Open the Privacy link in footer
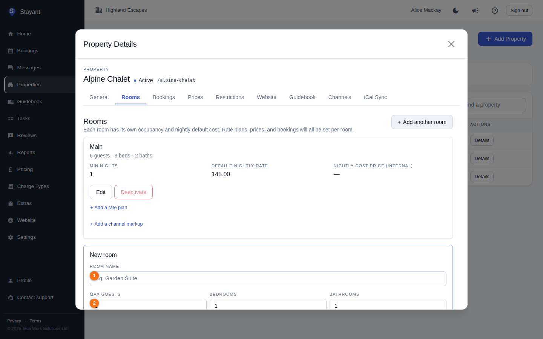The width and height of the screenshot is (543, 339). 14,321
